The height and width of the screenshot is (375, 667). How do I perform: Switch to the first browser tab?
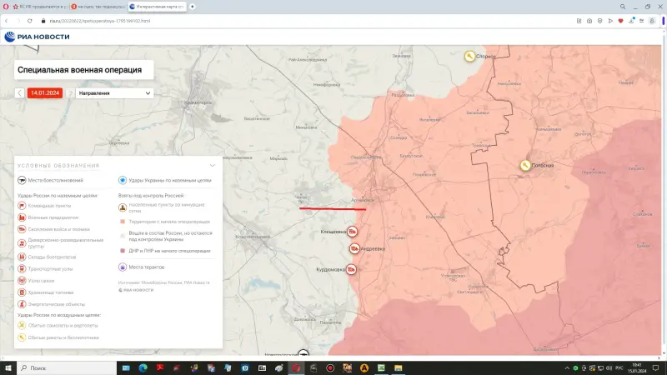38,6
